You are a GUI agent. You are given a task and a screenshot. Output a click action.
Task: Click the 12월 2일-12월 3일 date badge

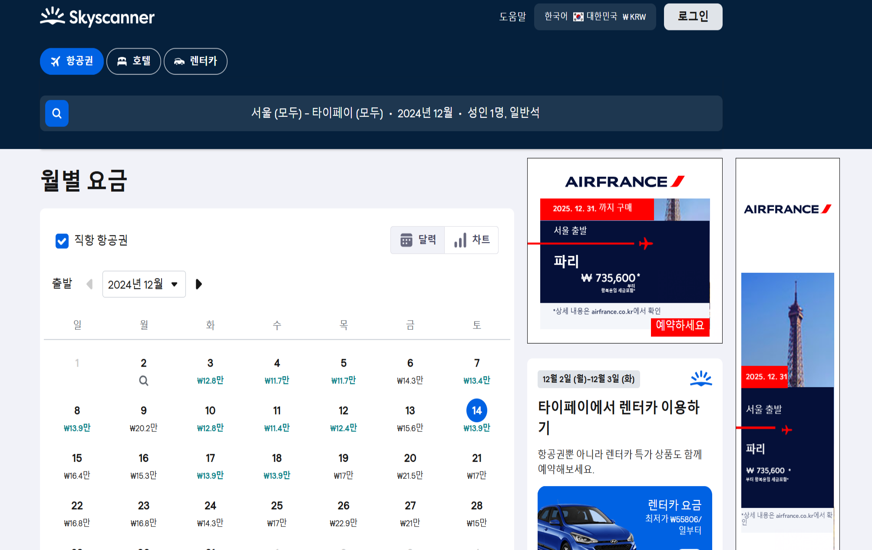pyautogui.click(x=588, y=379)
